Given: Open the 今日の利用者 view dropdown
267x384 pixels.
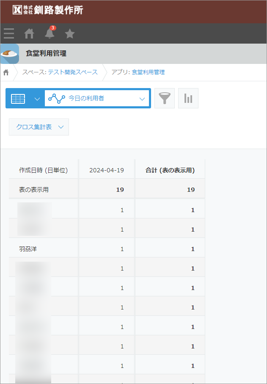Looking at the screenshot, I should click(x=97, y=99).
